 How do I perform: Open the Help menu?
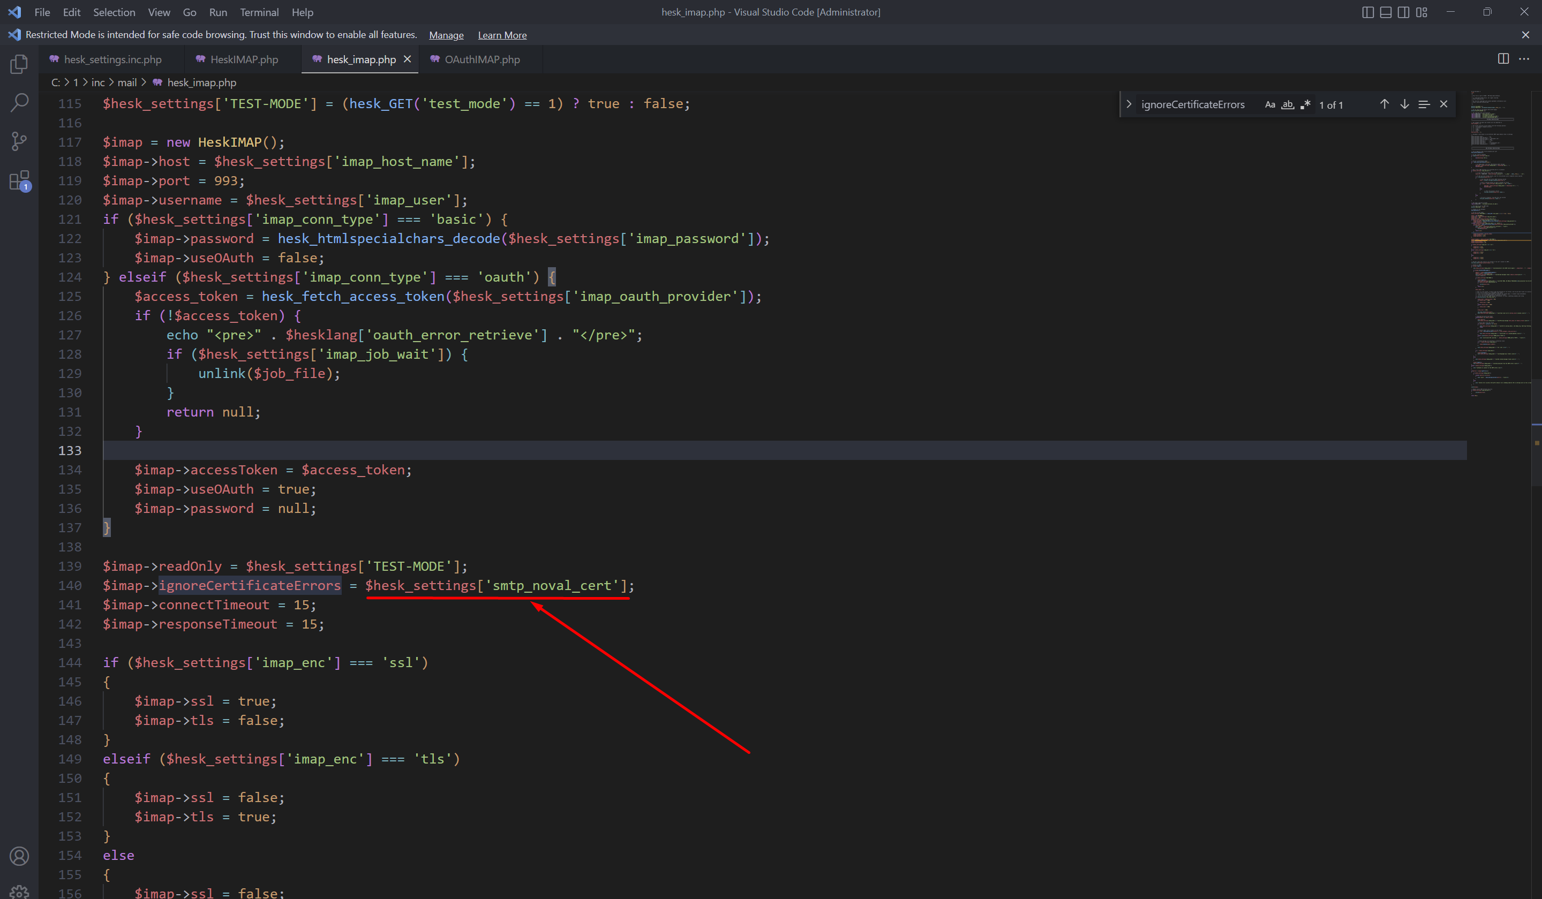pos(302,12)
